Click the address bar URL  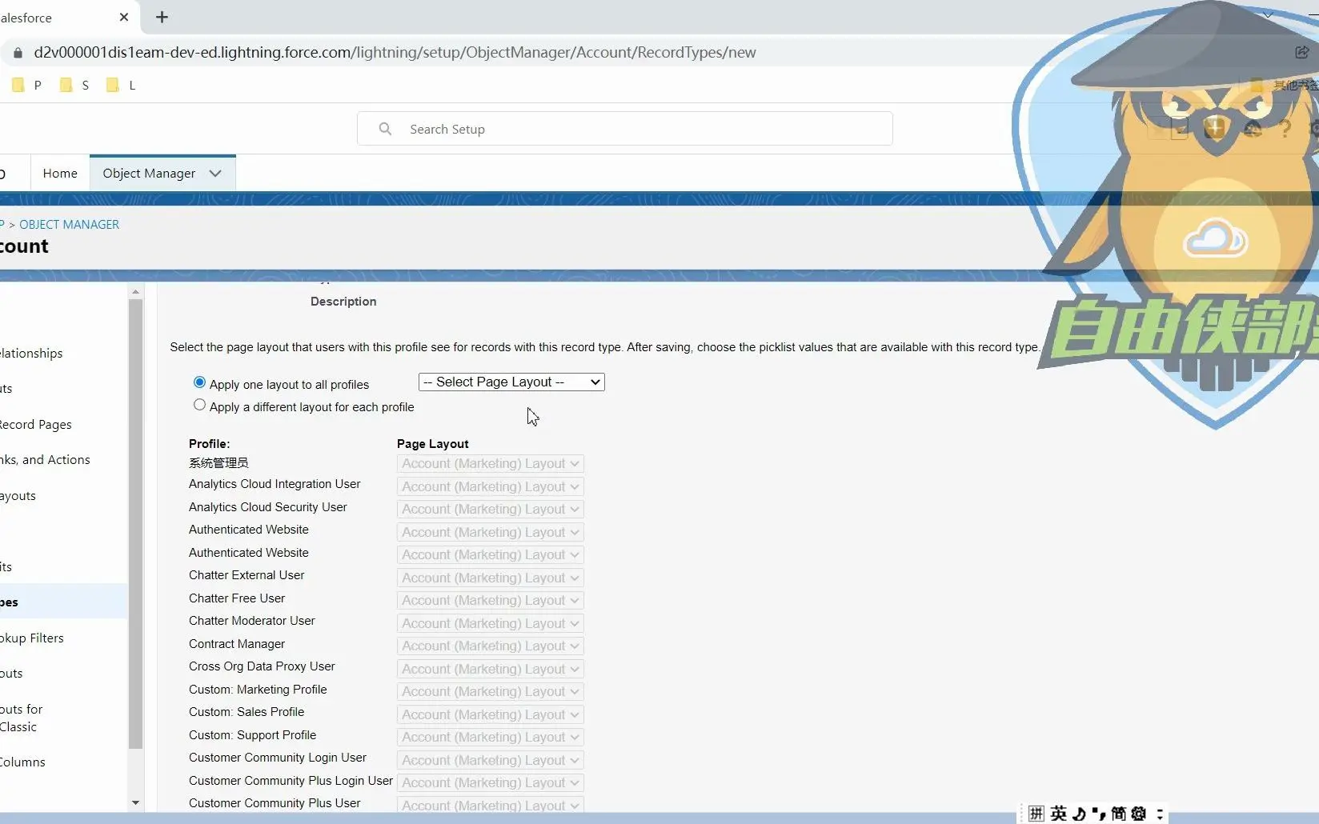(x=395, y=53)
